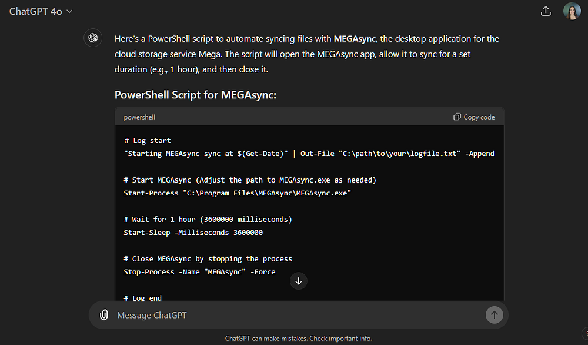588x345 pixels.
Task: Click the 'Start-Sleep -Milliseconds 3600000' line
Action: coord(193,233)
